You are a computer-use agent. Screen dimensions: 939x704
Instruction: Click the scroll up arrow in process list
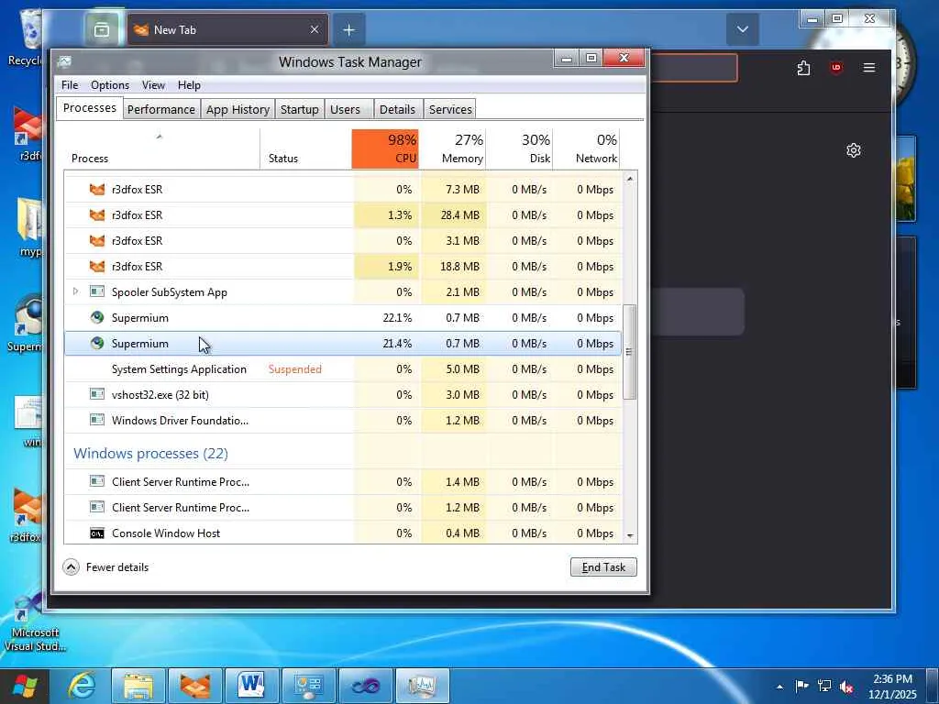pos(629,179)
